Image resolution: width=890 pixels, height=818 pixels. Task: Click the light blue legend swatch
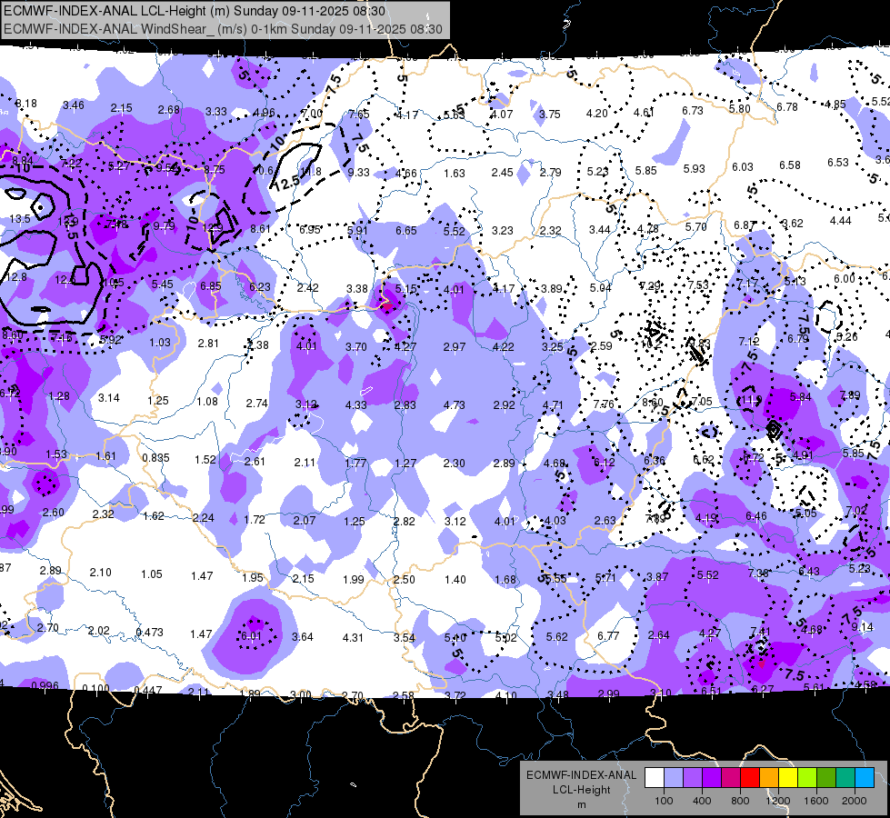pyautogui.click(x=674, y=778)
